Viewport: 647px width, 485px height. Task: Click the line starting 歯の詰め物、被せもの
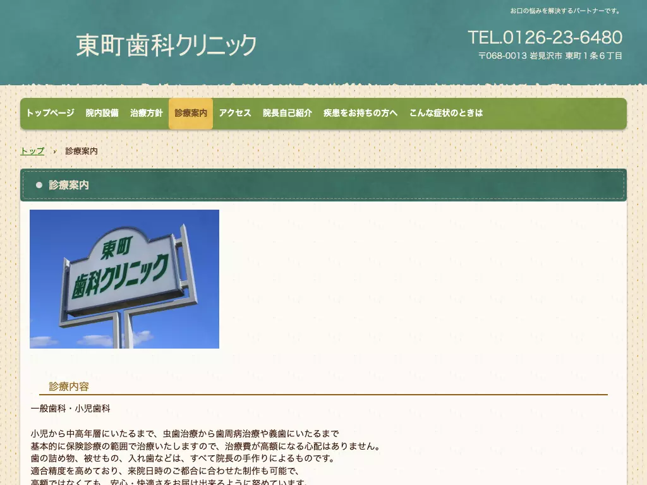click(x=183, y=458)
